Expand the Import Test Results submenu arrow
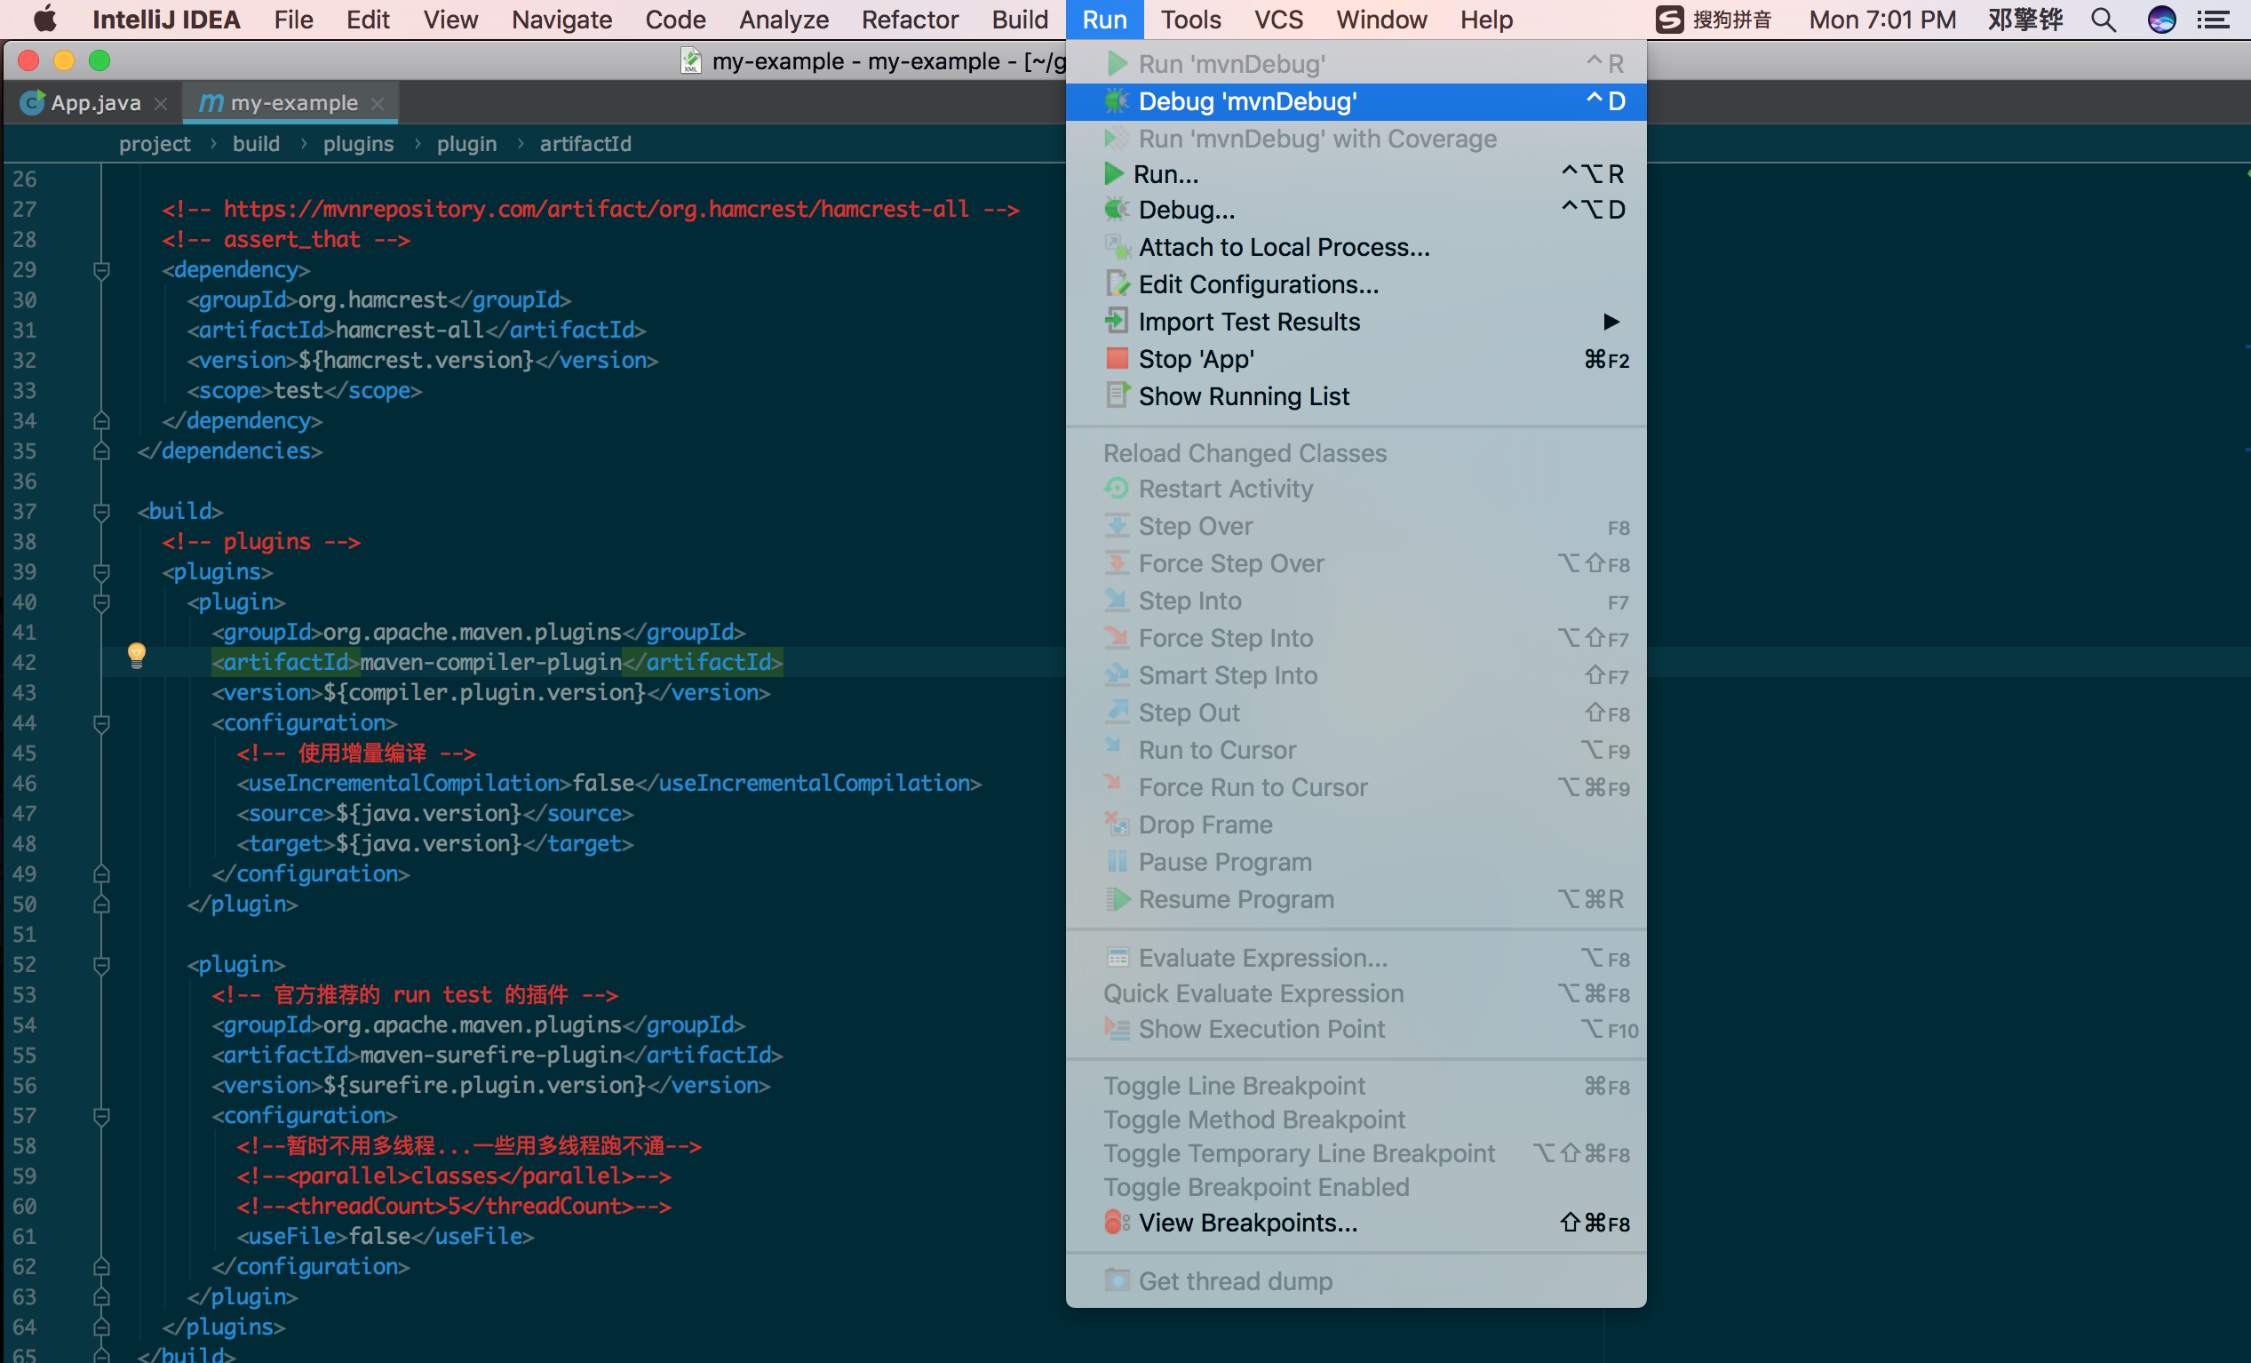 pos(1611,322)
